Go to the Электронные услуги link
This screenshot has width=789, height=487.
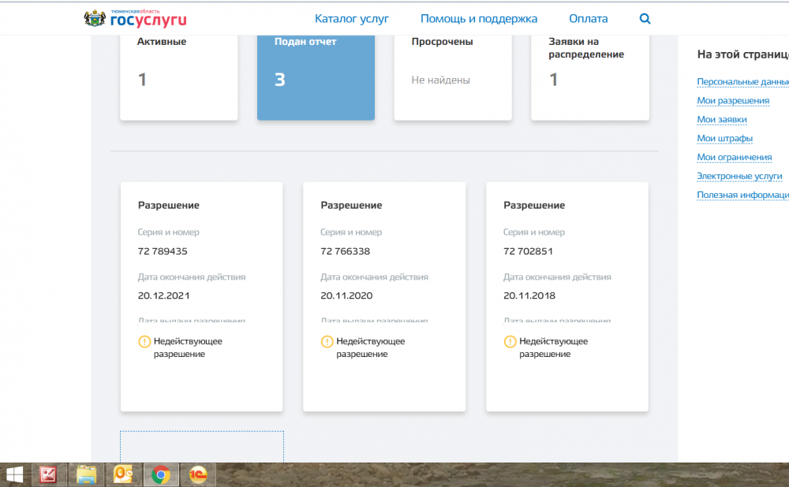pyautogui.click(x=739, y=177)
